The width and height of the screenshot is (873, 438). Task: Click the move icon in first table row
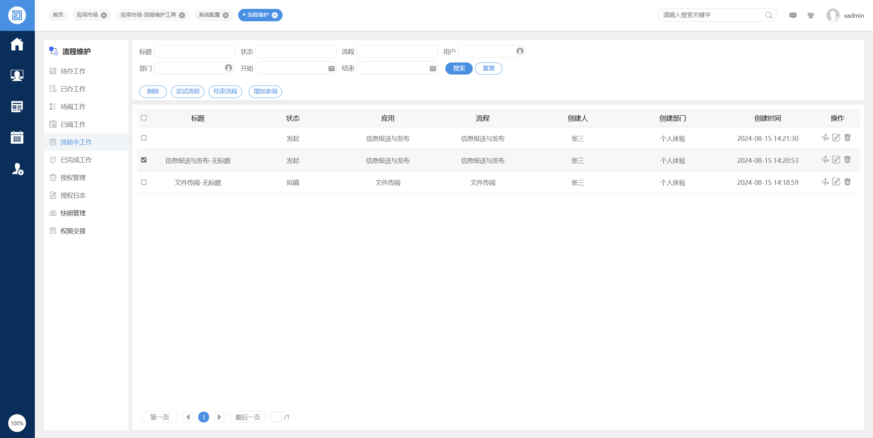pyautogui.click(x=825, y=138)
